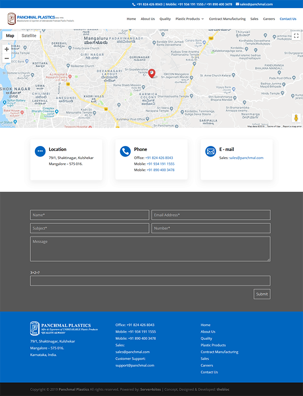Click the Padu Post Office marker
This screenshot has height=396, width=303.
tap(294, 78)
